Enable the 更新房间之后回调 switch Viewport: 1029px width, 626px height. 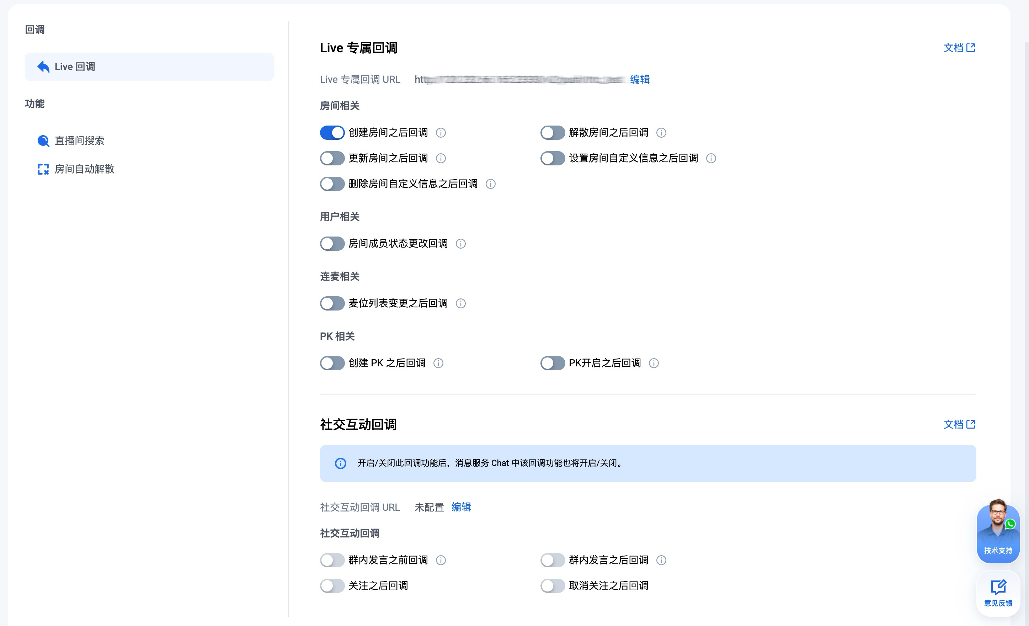click(332, 158)
